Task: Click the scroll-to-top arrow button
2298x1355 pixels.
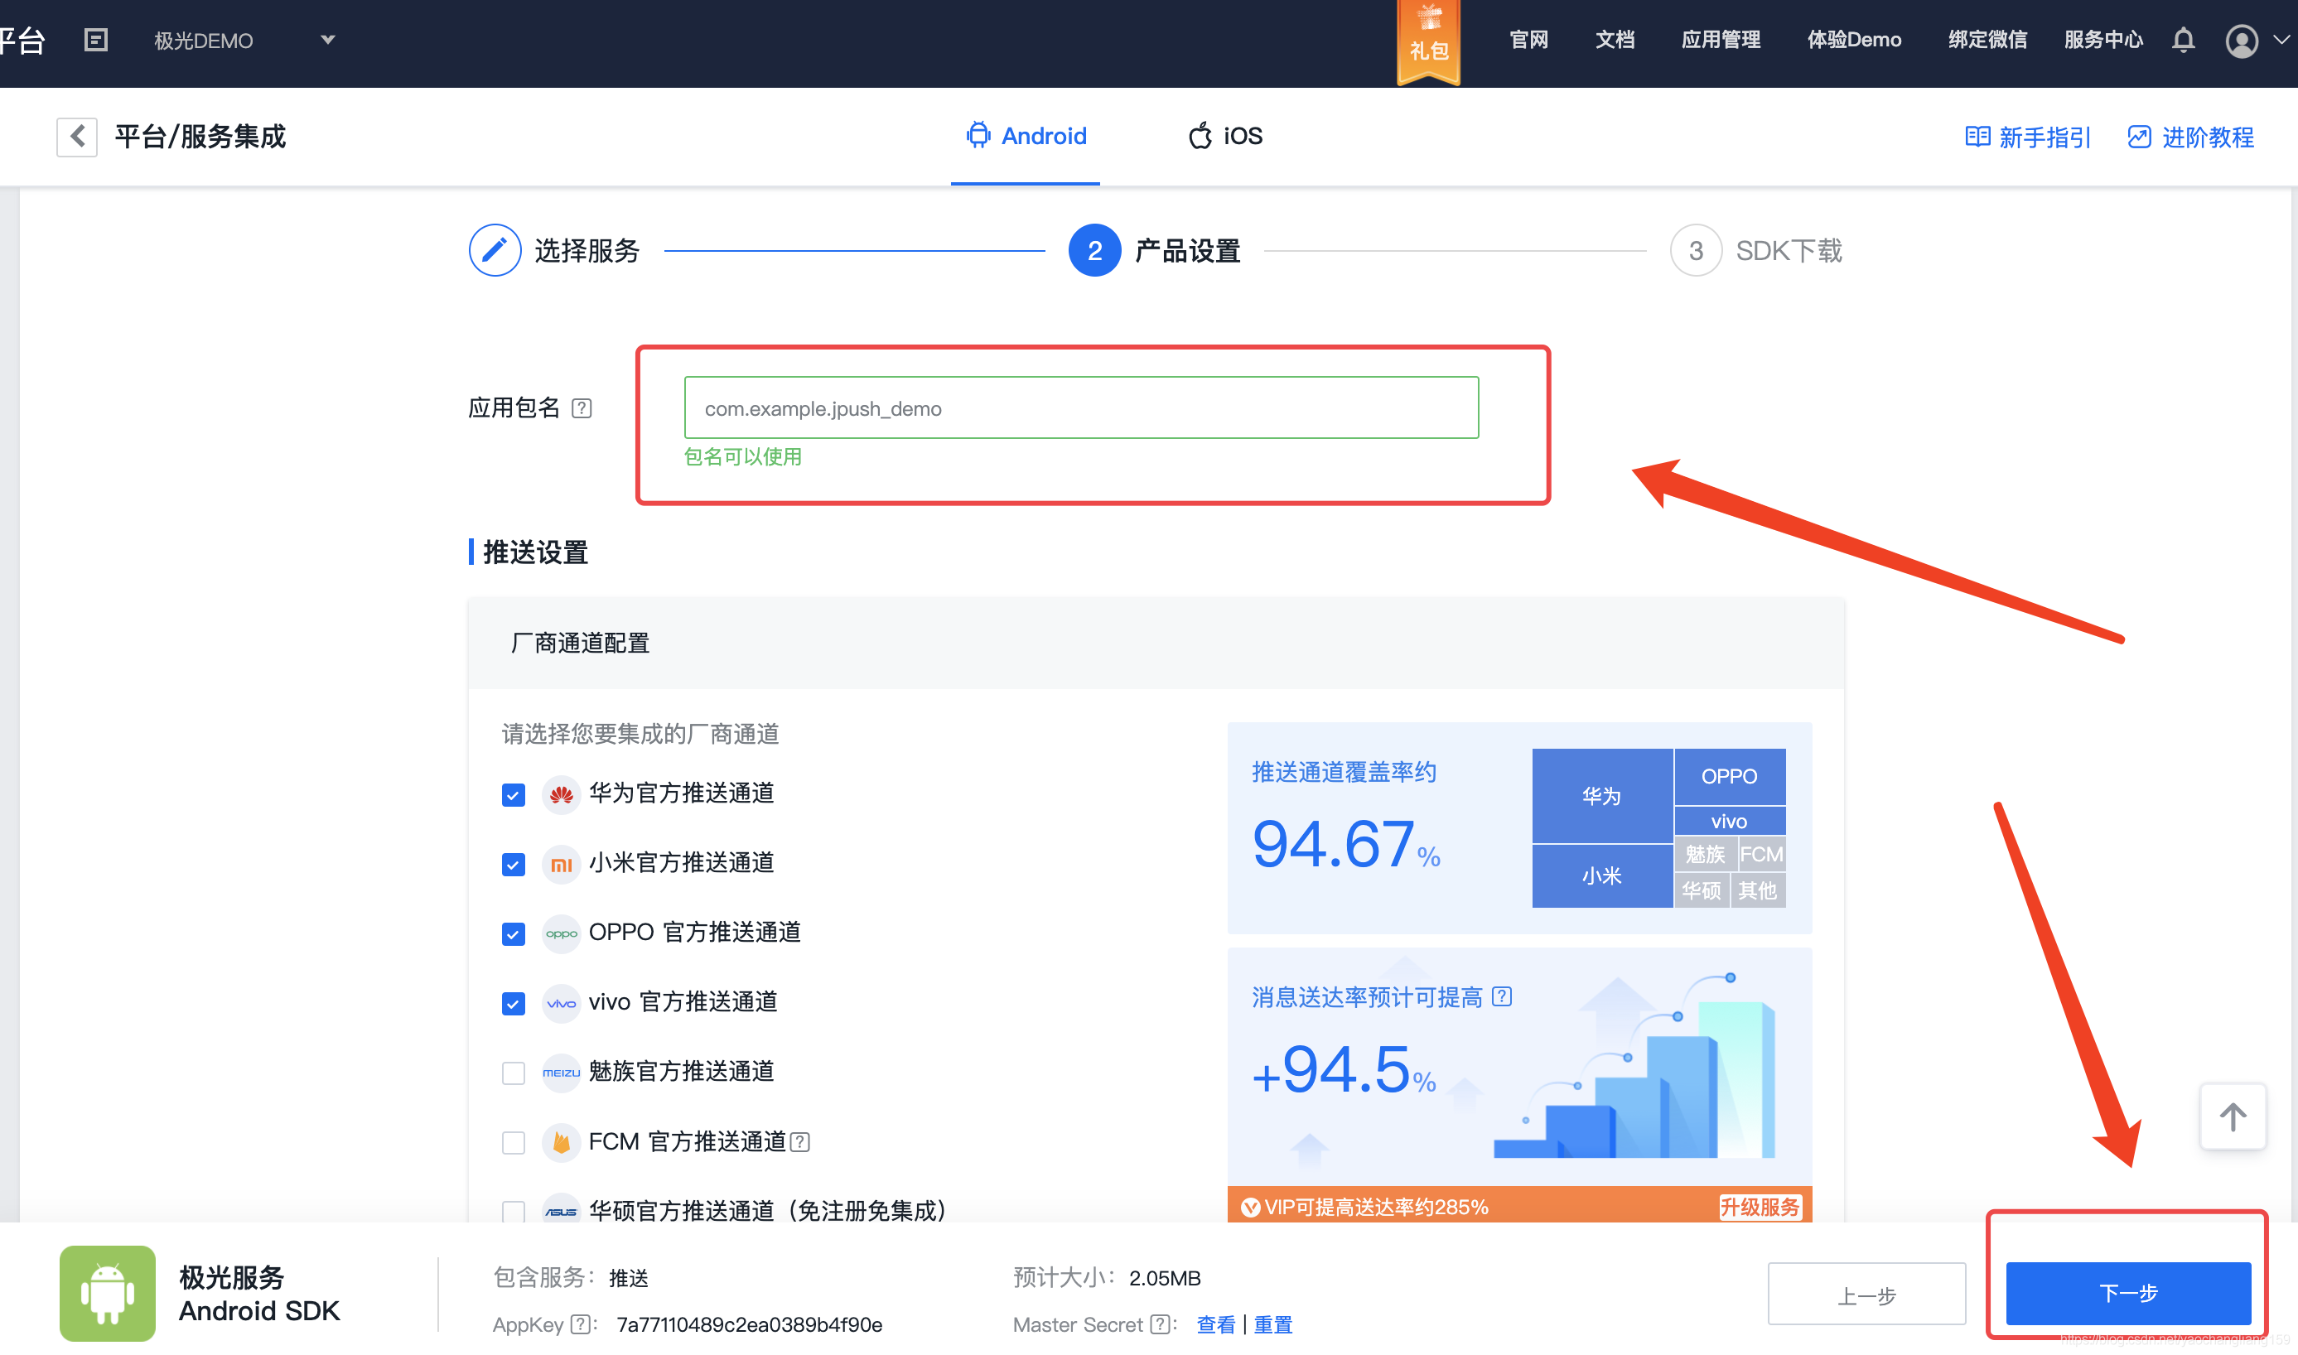Action: point(2233,1116)
